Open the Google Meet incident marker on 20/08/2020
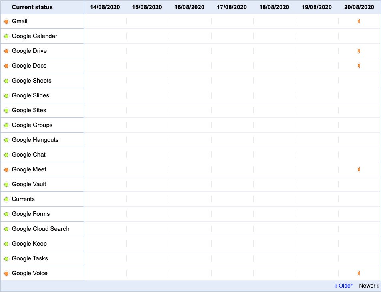This screenshot has width=381, height=292. [x=359, y=169]
